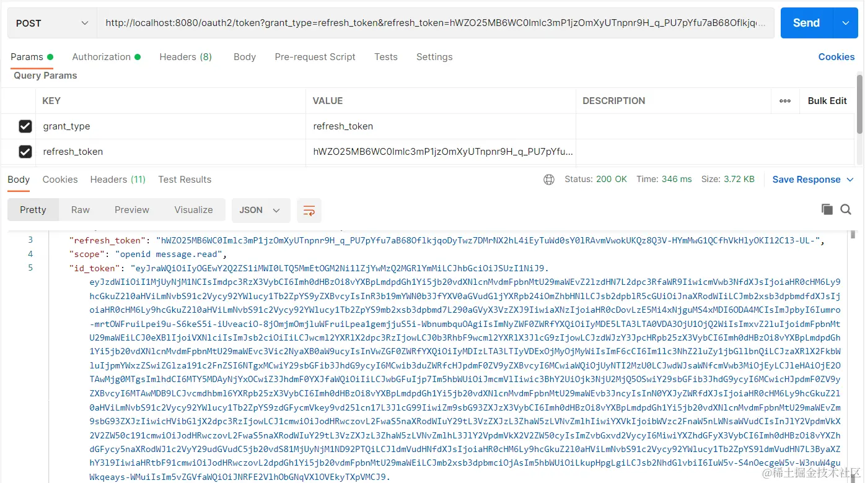Search the response using the magnifier icon

[x=846, y=209]
